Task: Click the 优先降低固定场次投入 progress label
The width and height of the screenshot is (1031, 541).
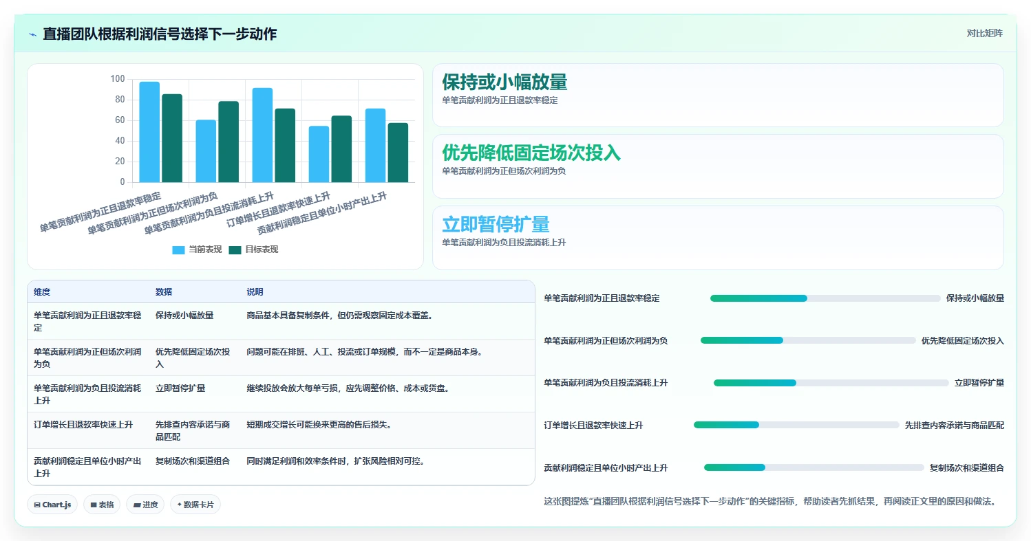Action: point(963,340)
